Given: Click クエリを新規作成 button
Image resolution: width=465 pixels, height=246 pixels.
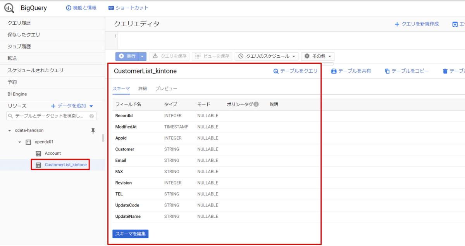Looking at the screenshot, I should tap(417, 24).
